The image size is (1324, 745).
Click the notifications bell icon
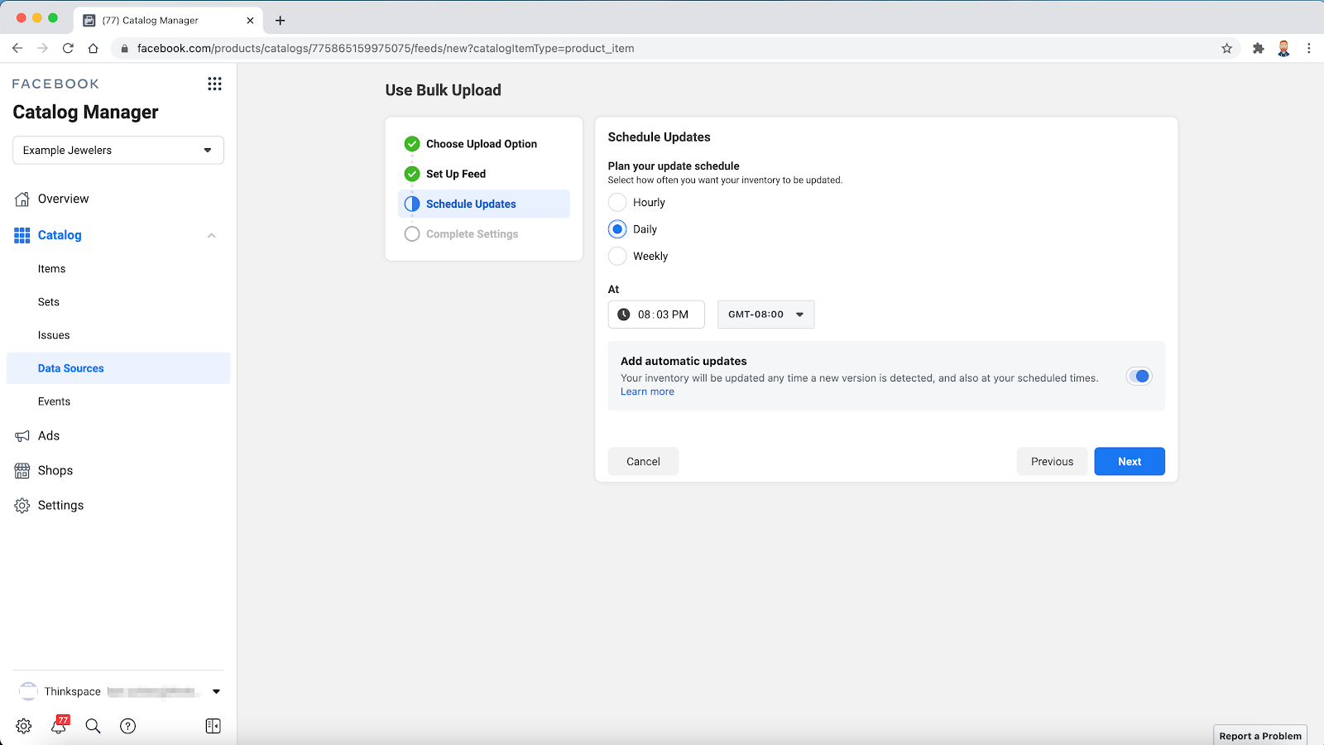tap(59, 726)
